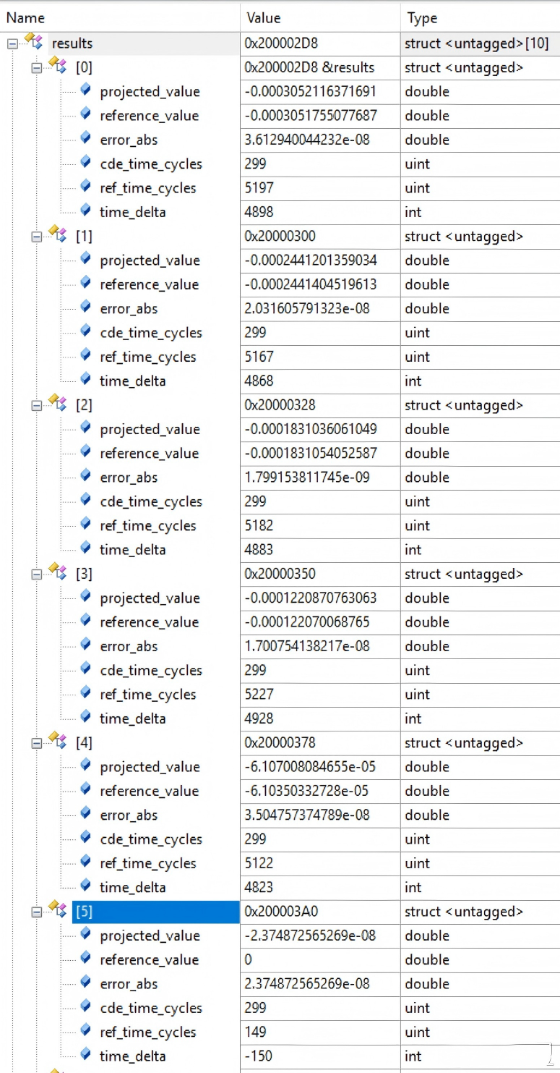Click the field icon for ref_time_cycles in [3]

click(86, 693)
